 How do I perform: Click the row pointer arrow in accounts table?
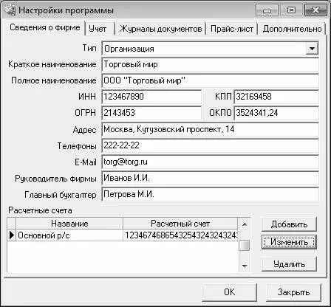tap(12, 235)
